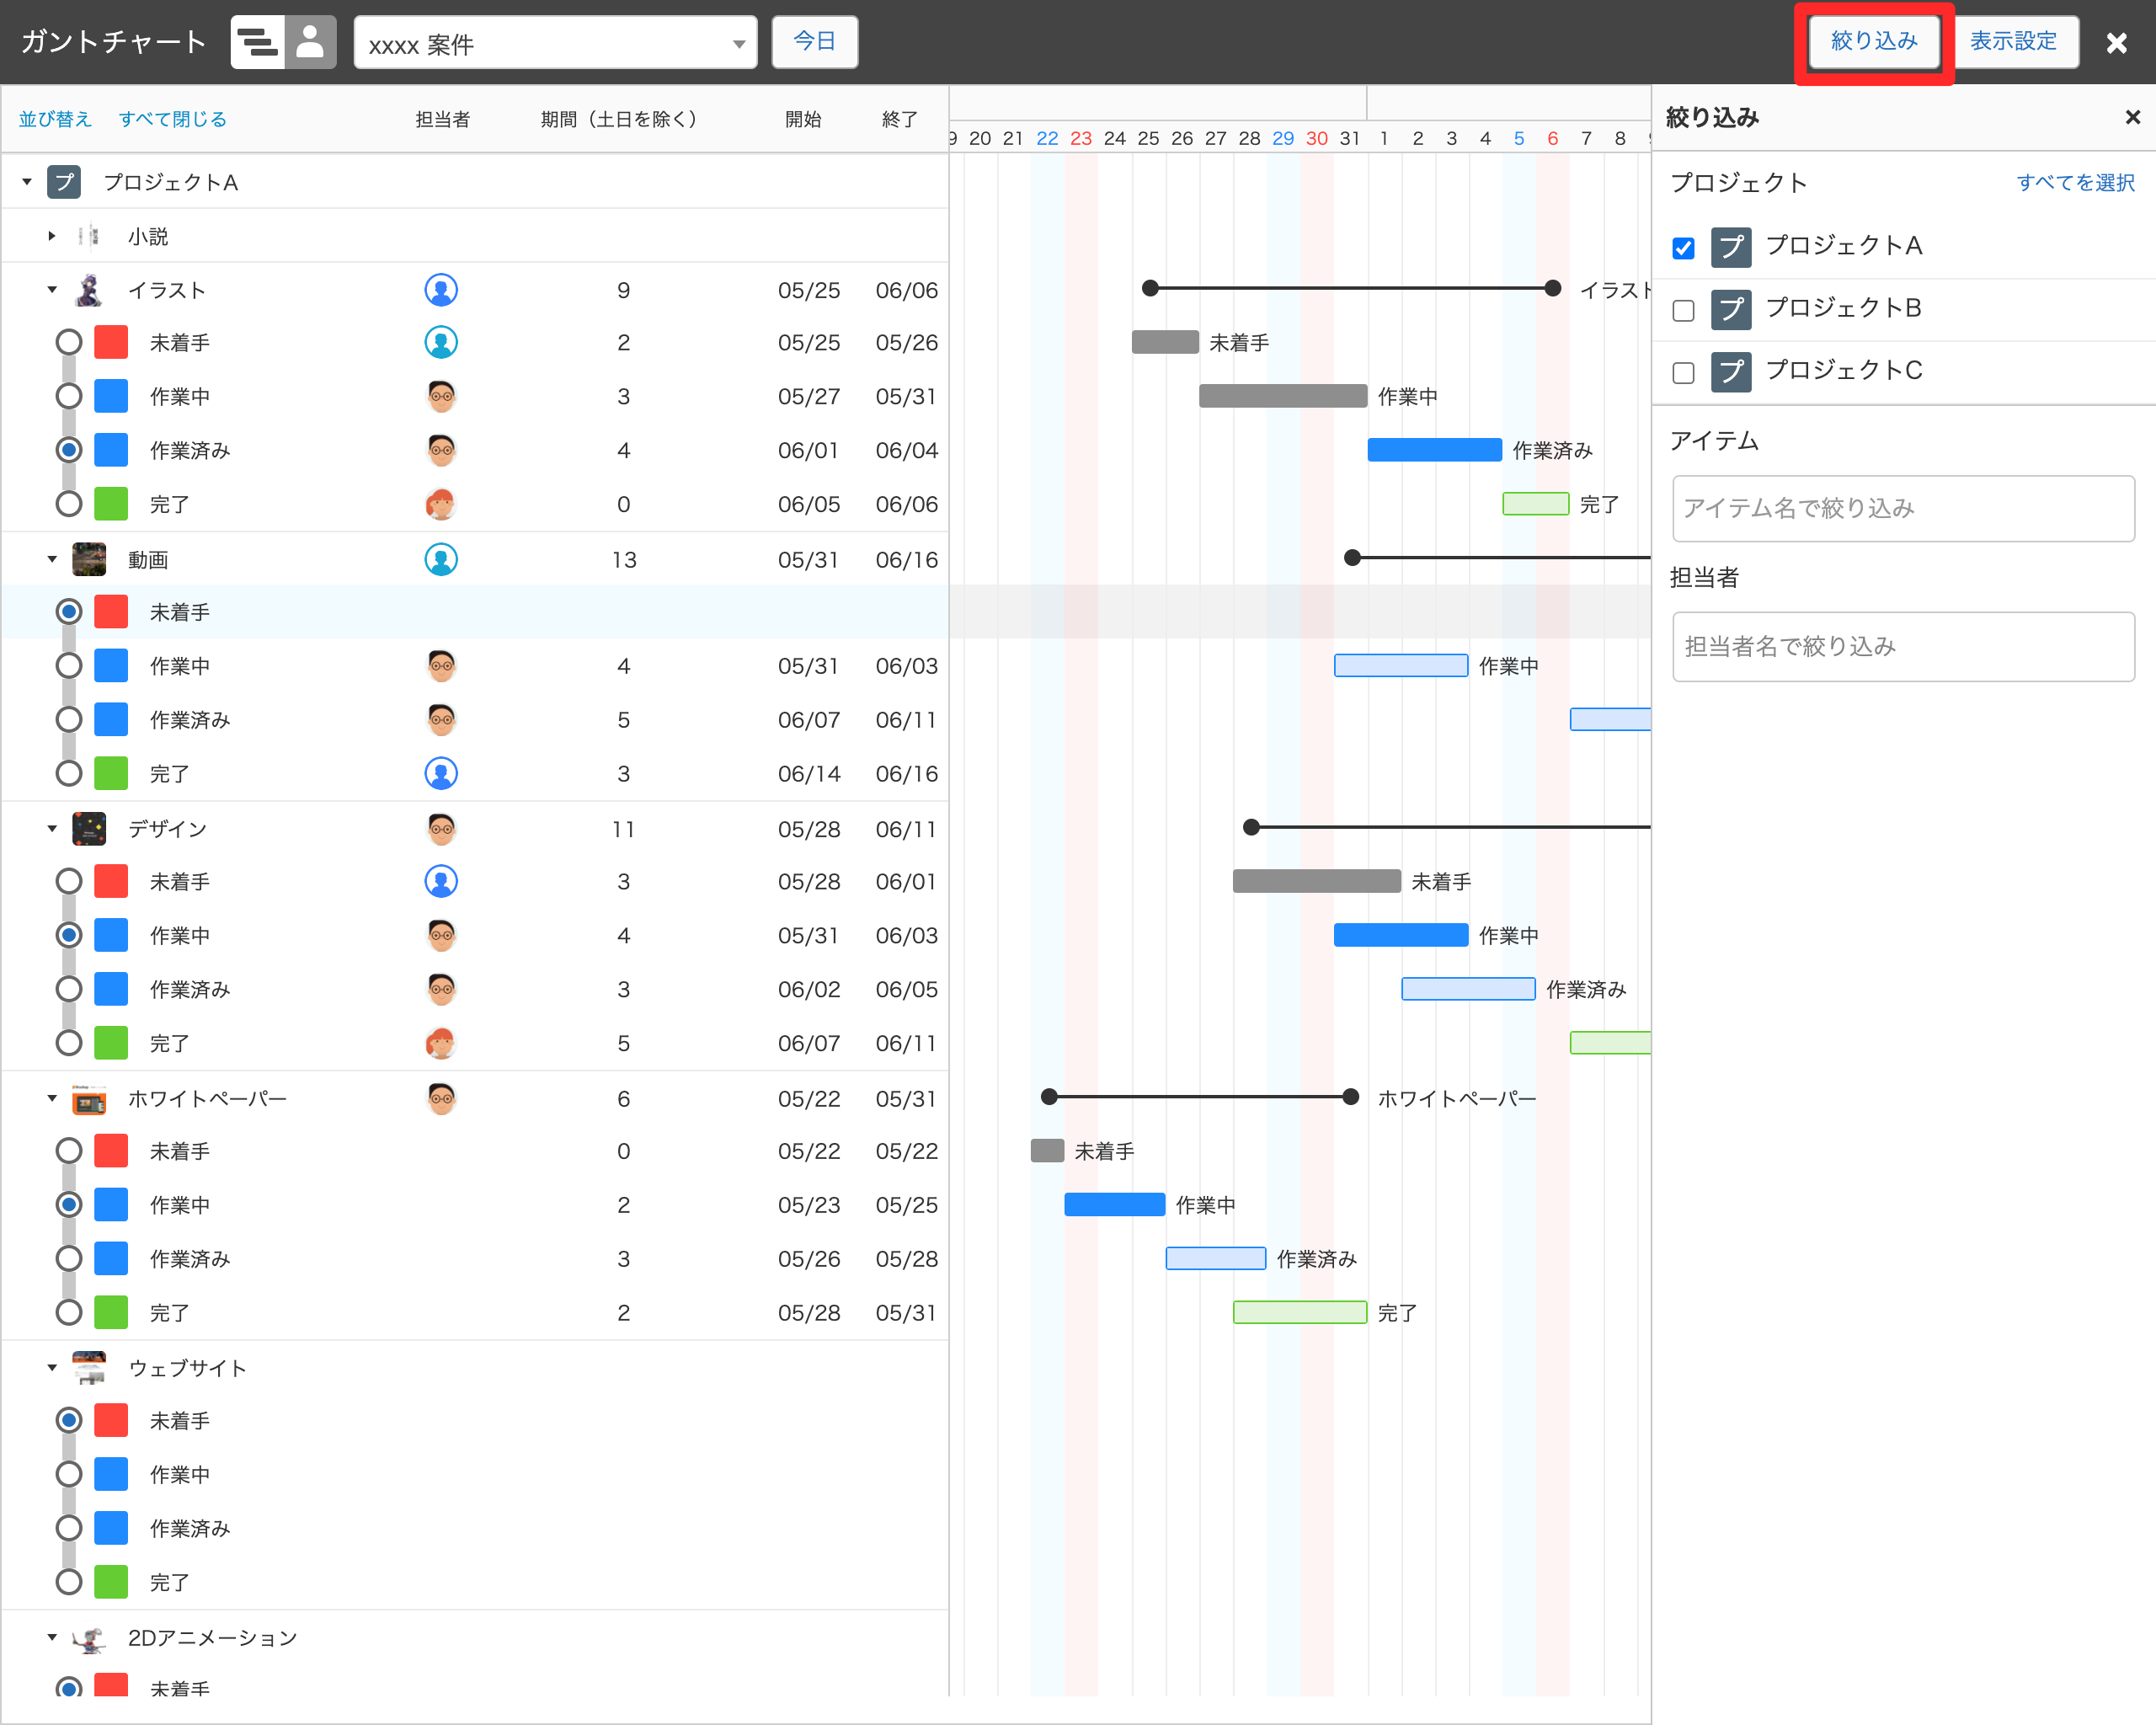
Task: Open 表示設定 display settings
Action: point(2013,42)
